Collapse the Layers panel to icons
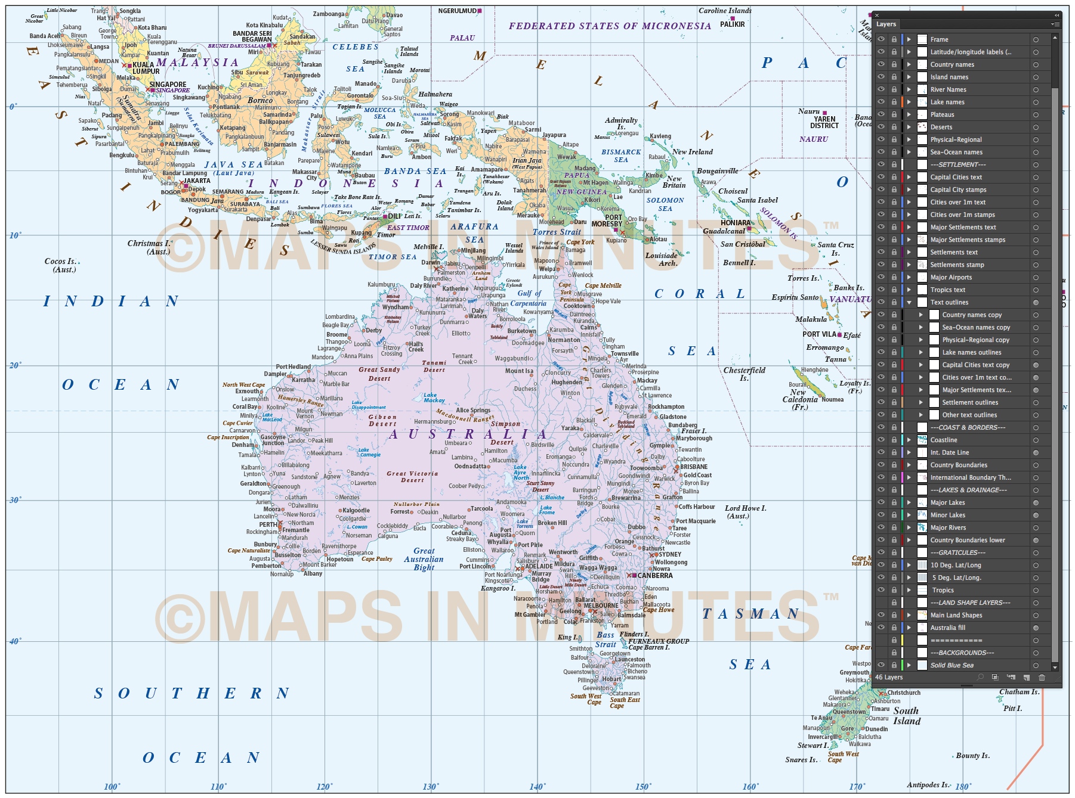This screenshot has height=798, width=1075. pos(1057,14)
